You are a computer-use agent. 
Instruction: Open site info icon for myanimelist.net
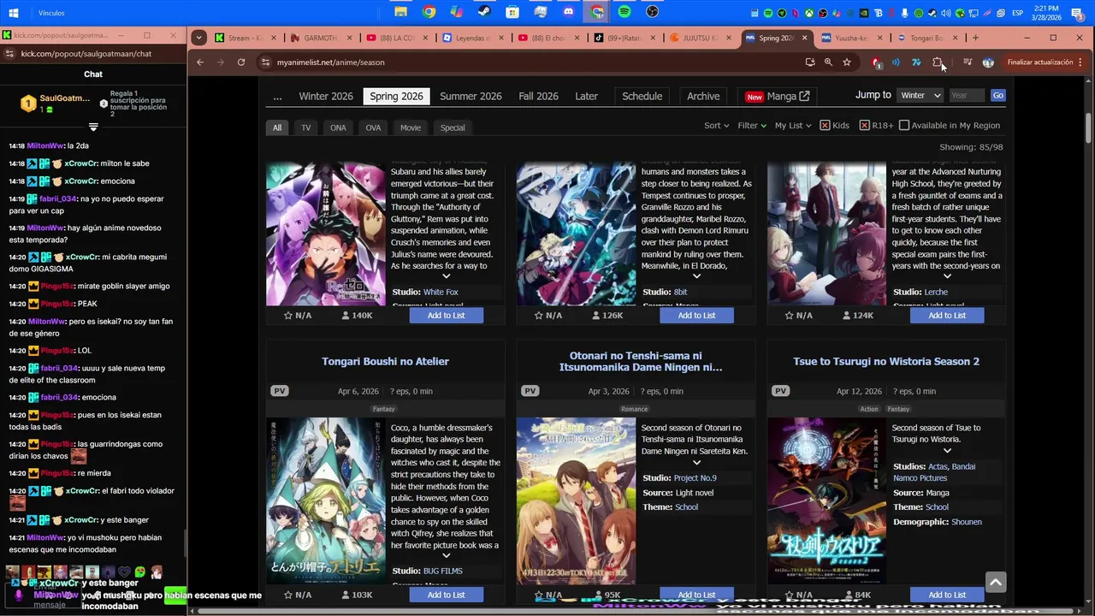266,62
